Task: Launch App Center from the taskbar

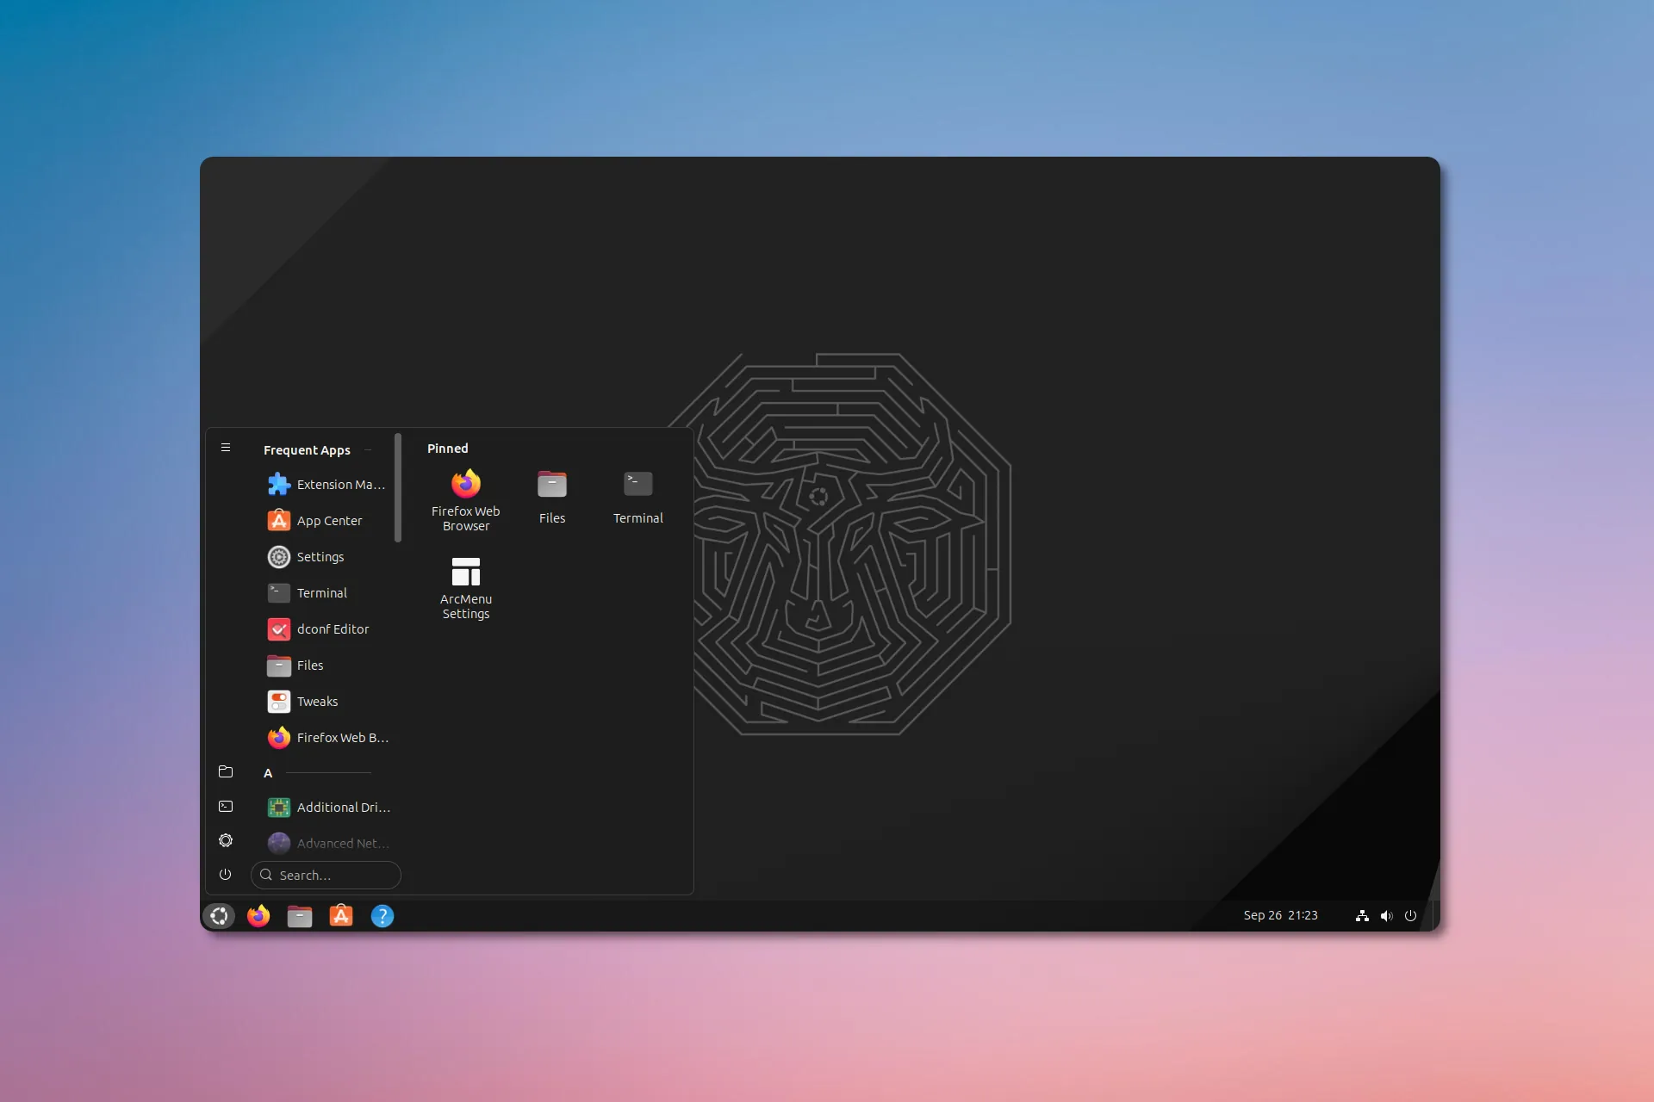Action: tap(340, 915)
